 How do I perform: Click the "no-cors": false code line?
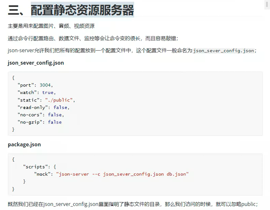click(40, 115)
